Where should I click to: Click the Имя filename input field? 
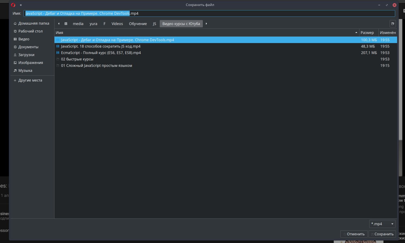209,14
